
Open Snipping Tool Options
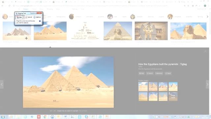point(37,17)
